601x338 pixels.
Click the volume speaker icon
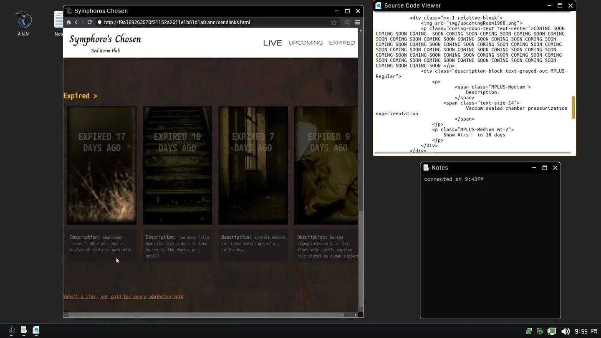tap(566, 331)
